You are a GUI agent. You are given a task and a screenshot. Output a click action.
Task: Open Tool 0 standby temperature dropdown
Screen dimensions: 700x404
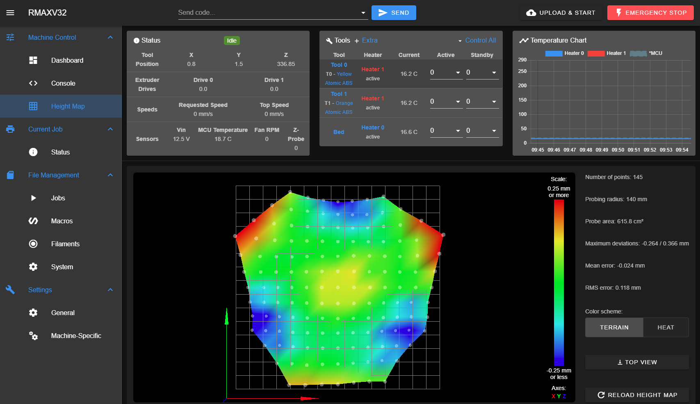pyautogui.click(x=494, y=73)
